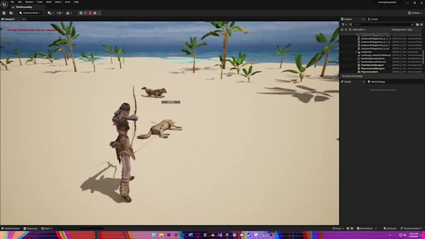
Task: Open the File menu
Action: (x=12, y=2)
